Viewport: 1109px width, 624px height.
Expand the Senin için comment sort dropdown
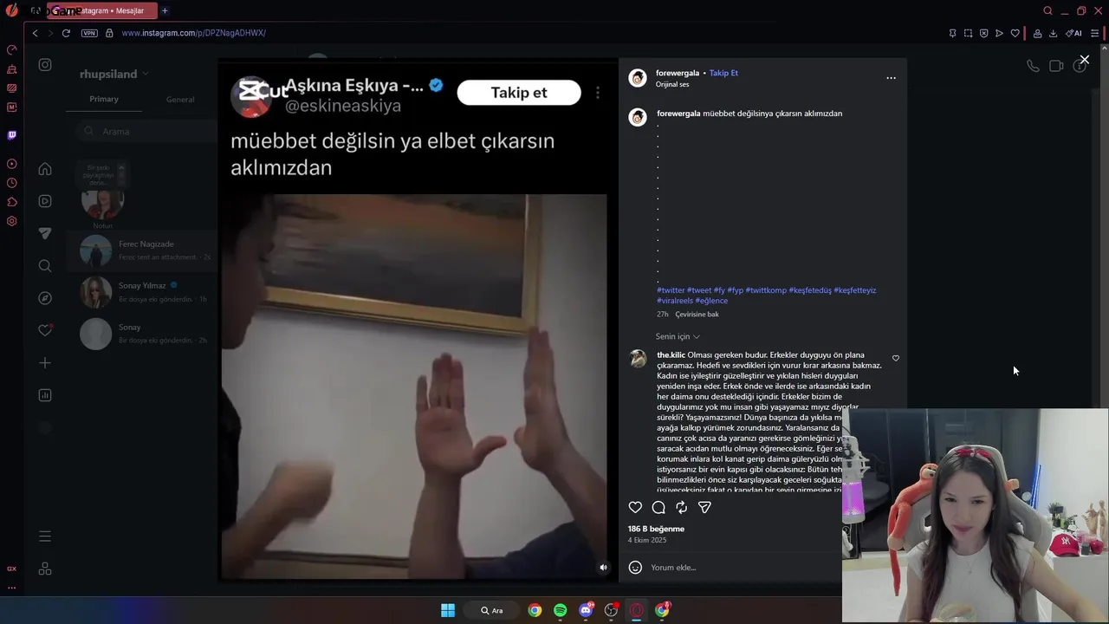[678, 336]
